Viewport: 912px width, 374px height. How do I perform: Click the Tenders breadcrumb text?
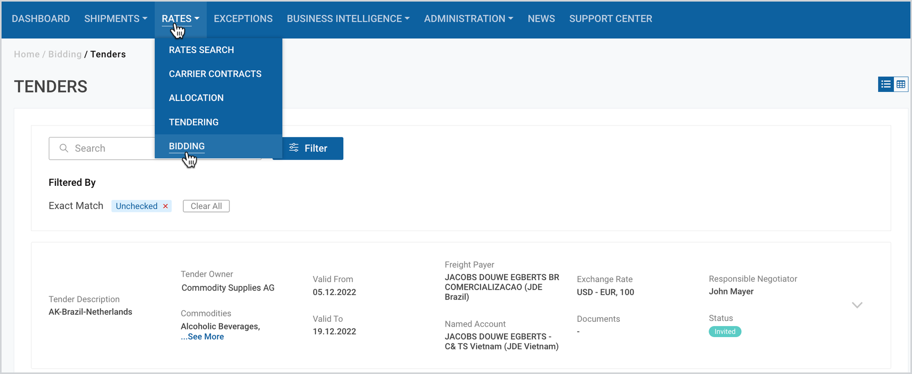coord(108,55)
